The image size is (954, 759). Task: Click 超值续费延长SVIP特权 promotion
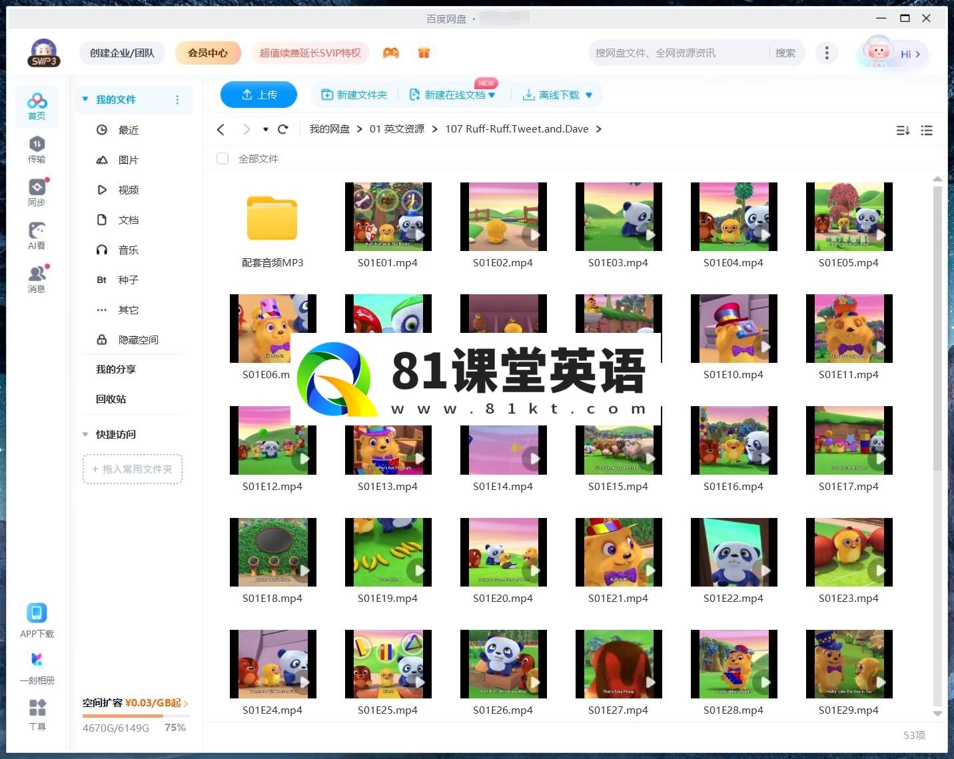pos(310,53)
